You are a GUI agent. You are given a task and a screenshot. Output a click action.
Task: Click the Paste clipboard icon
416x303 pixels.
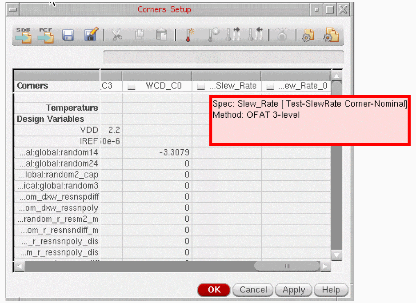(161, 35)
